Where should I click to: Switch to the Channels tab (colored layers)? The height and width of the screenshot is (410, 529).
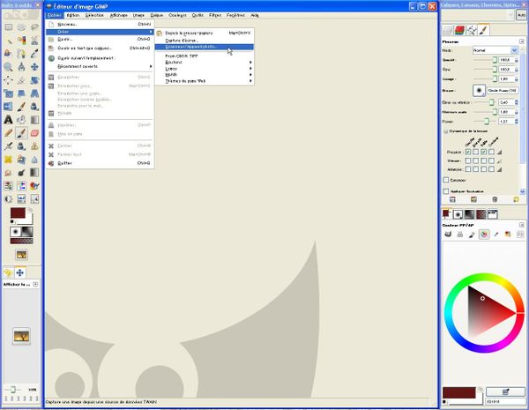click(459, 30)
